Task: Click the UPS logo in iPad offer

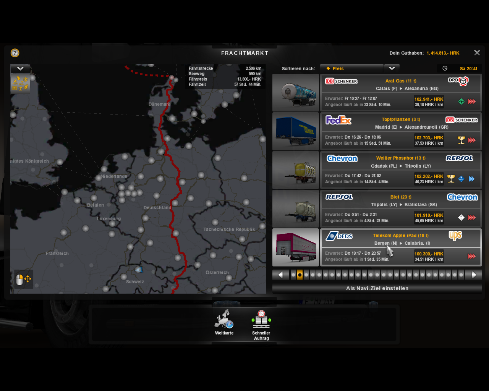Action: [455, 235]
